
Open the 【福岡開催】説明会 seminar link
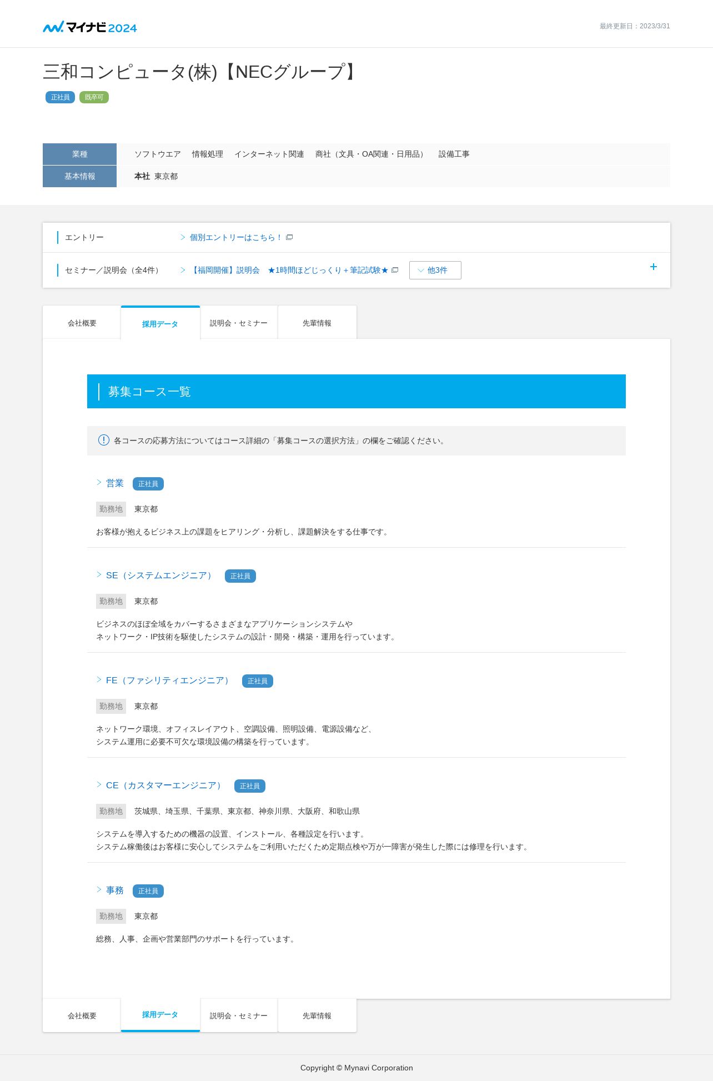tap(289, 270)
